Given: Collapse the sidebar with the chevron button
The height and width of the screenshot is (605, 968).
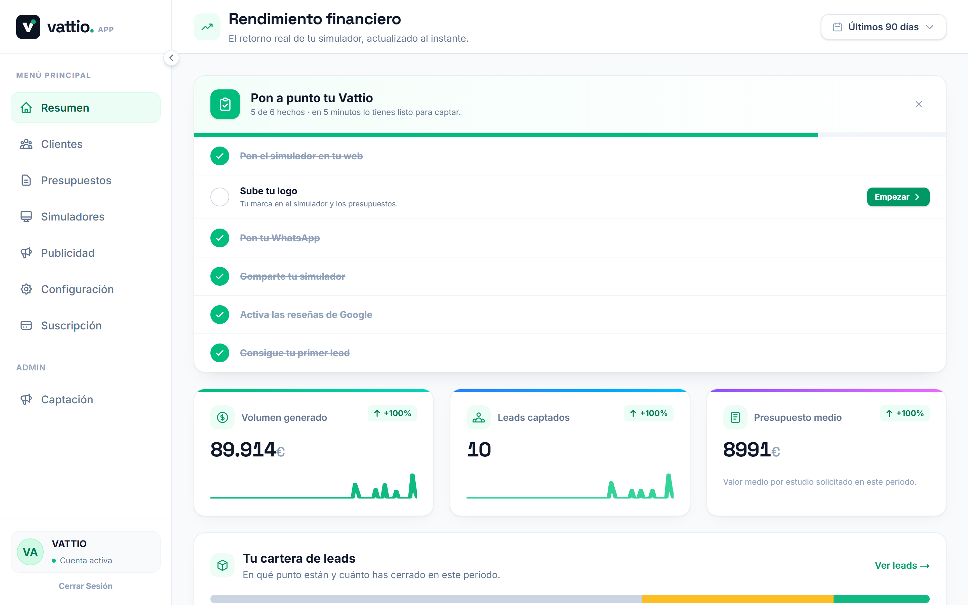Looking at the screenshot, I should [171, 58].
